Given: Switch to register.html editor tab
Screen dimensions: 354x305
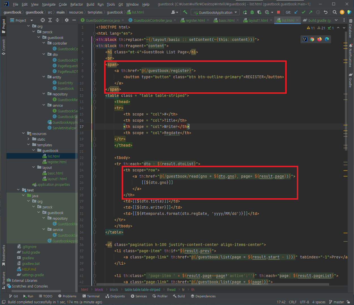Looking at the screenshot, I should (x=195, y=20).
